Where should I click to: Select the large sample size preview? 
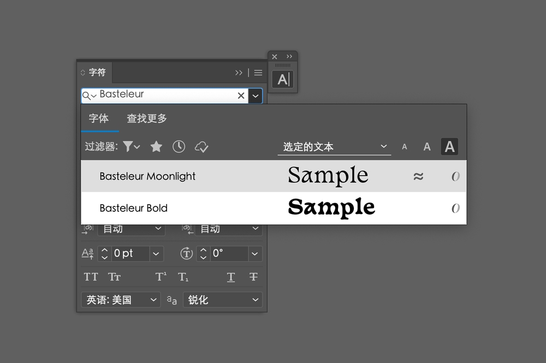449,146
